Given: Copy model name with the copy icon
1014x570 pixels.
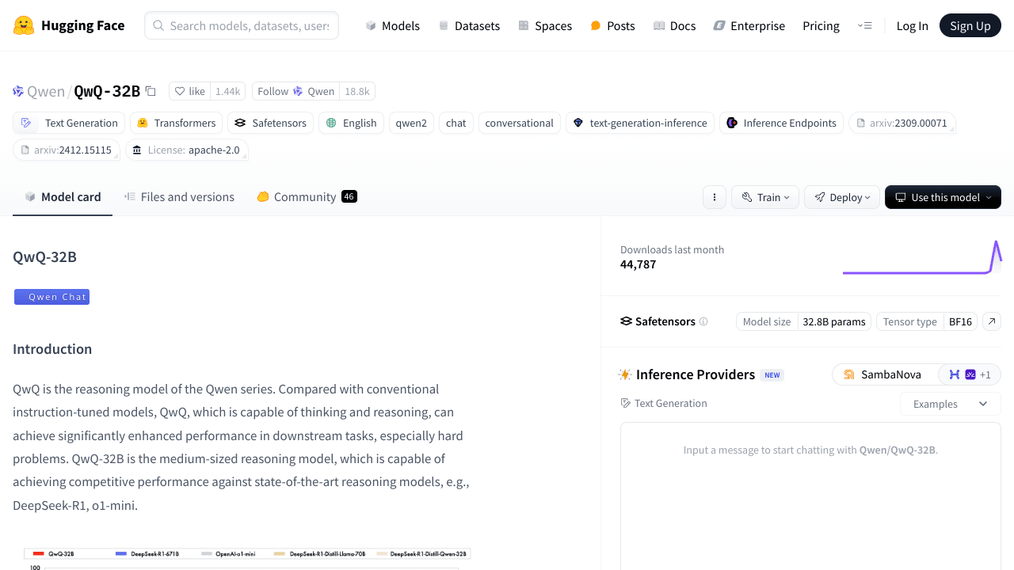Looking at the screenshot, I should [151, 91].
